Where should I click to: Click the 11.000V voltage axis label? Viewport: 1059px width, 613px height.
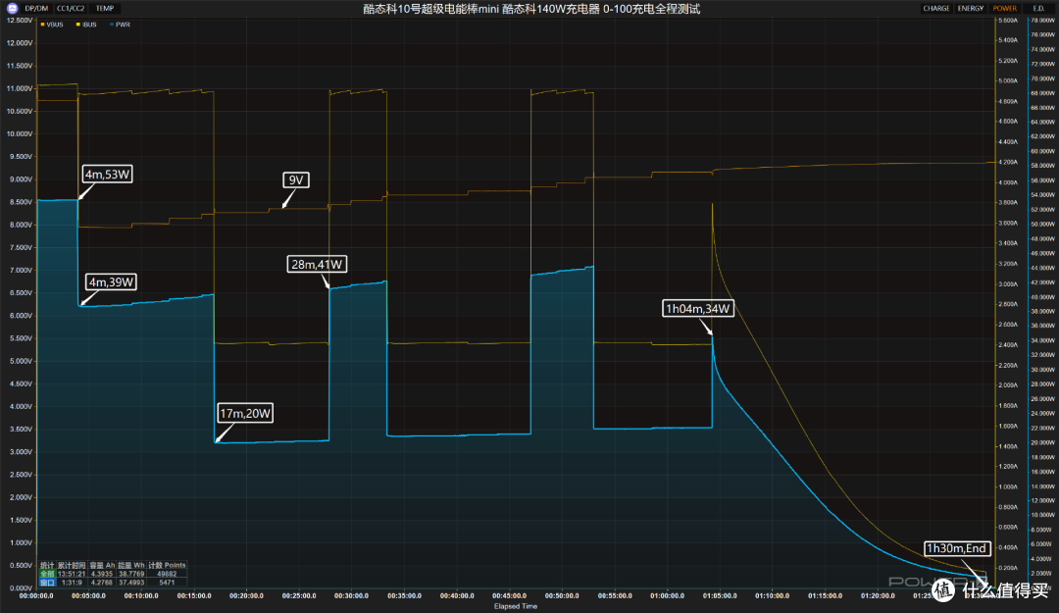[19, 88]
